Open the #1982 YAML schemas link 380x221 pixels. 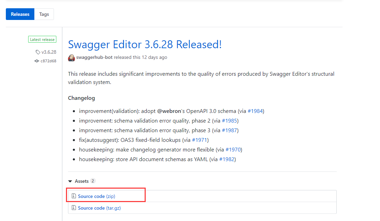227,159
